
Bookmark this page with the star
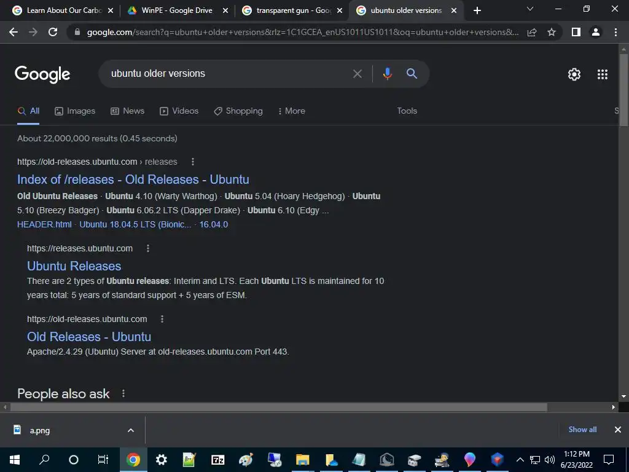552,32
